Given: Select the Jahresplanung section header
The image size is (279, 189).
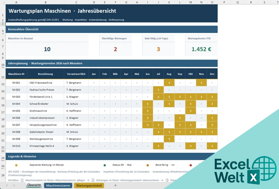Looking at the screenshot, I should click(112, 63).
